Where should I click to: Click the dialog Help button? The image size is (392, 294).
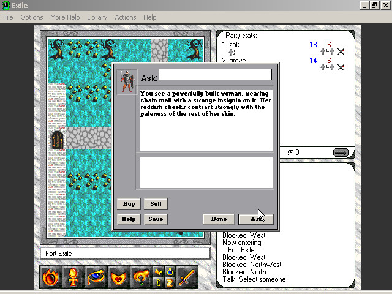point(129,219)
